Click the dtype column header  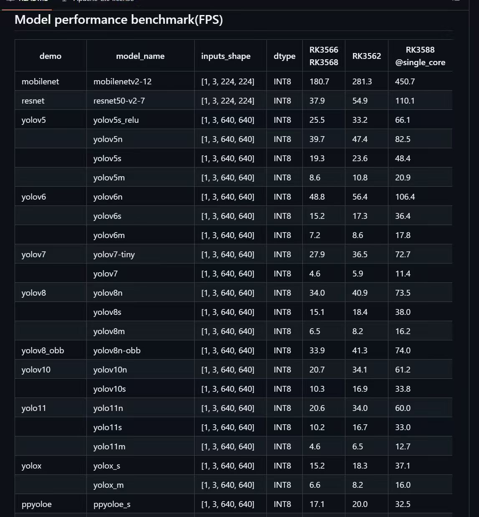tap(284, 56)
